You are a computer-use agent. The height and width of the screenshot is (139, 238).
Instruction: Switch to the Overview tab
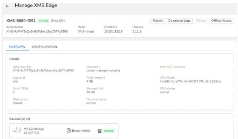point(17,47)
